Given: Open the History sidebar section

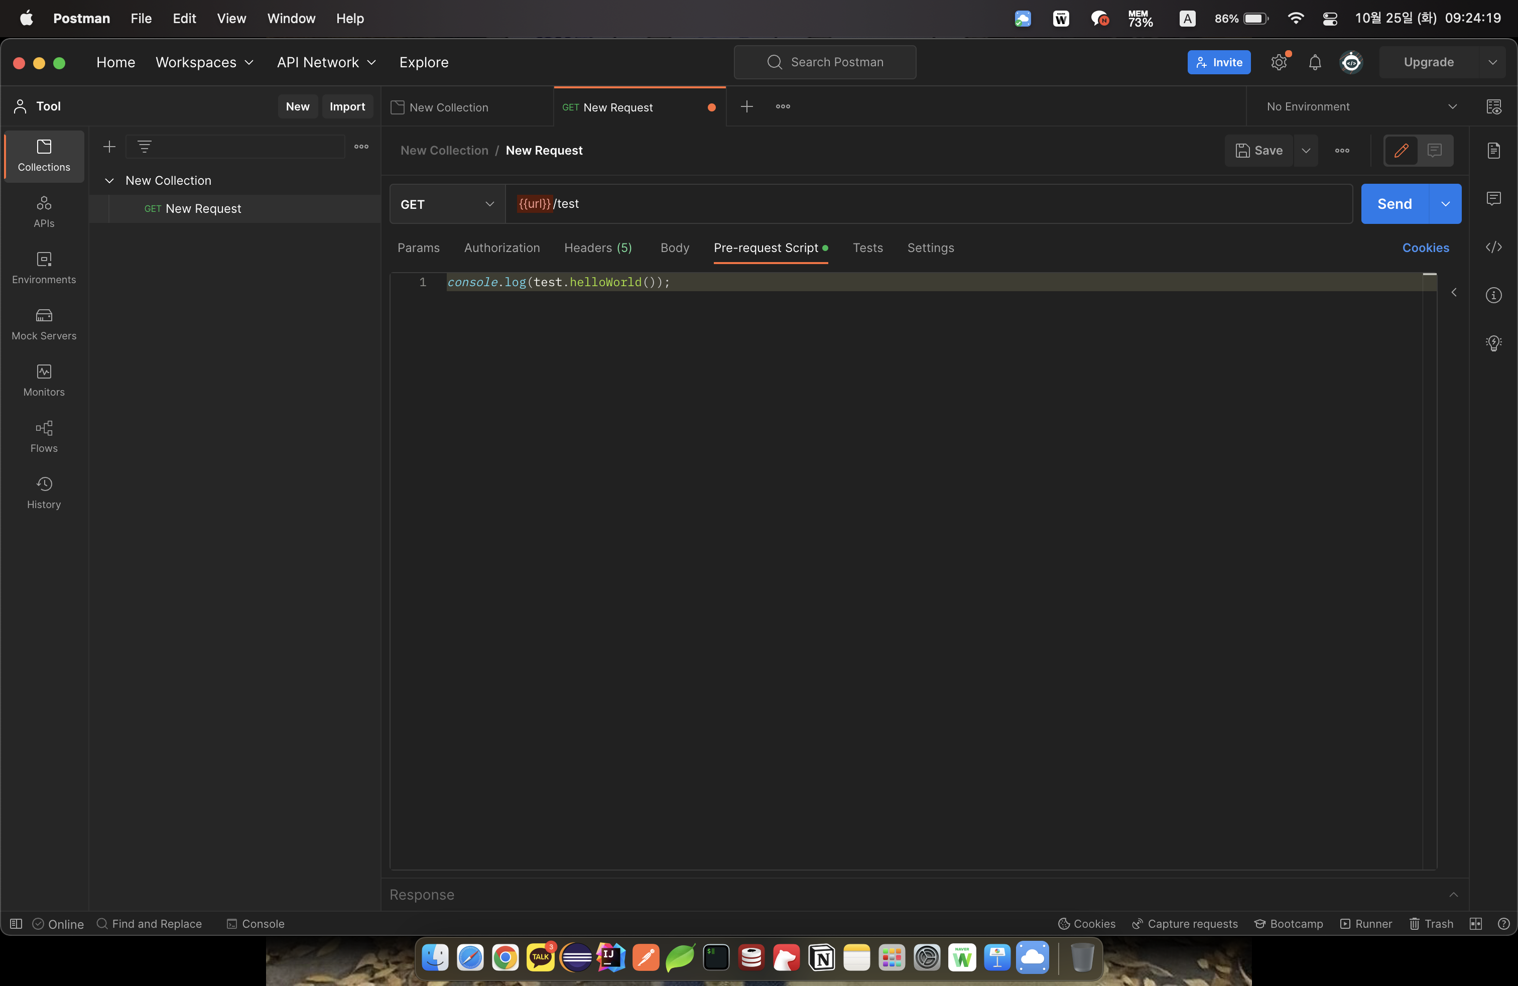Looking at the screenshot, I should pyautogui.click(x=44, y=492).
